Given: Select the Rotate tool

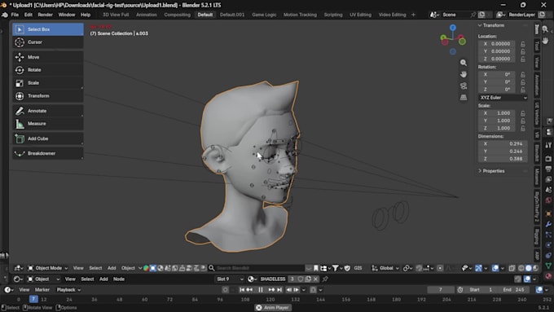Looking at the screenshot, I should click(x=48, y=70).
